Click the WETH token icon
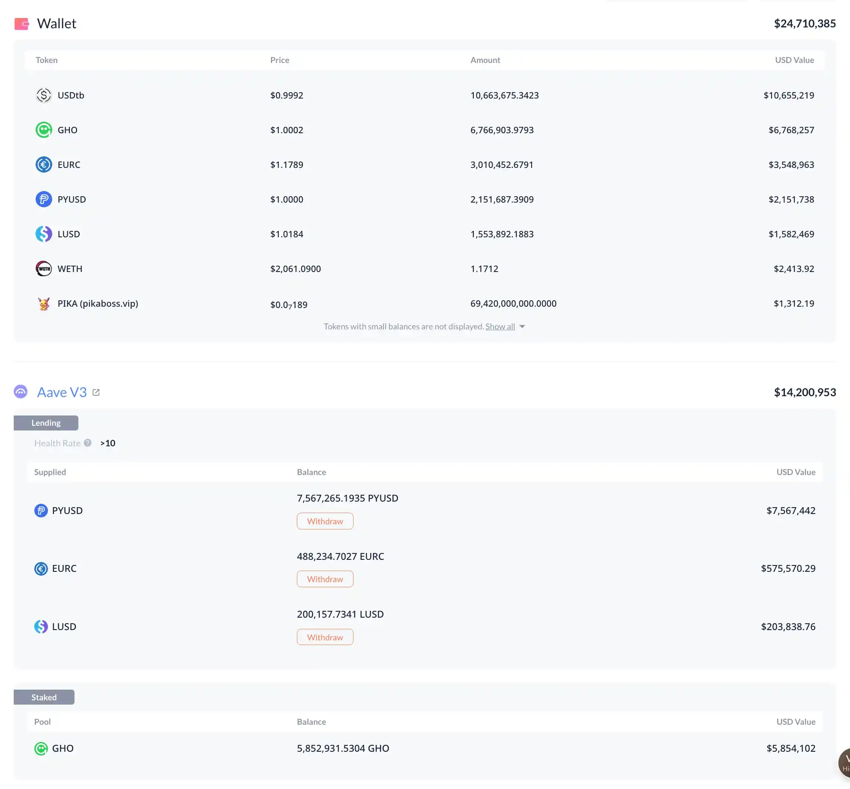 tap(44, 269)
